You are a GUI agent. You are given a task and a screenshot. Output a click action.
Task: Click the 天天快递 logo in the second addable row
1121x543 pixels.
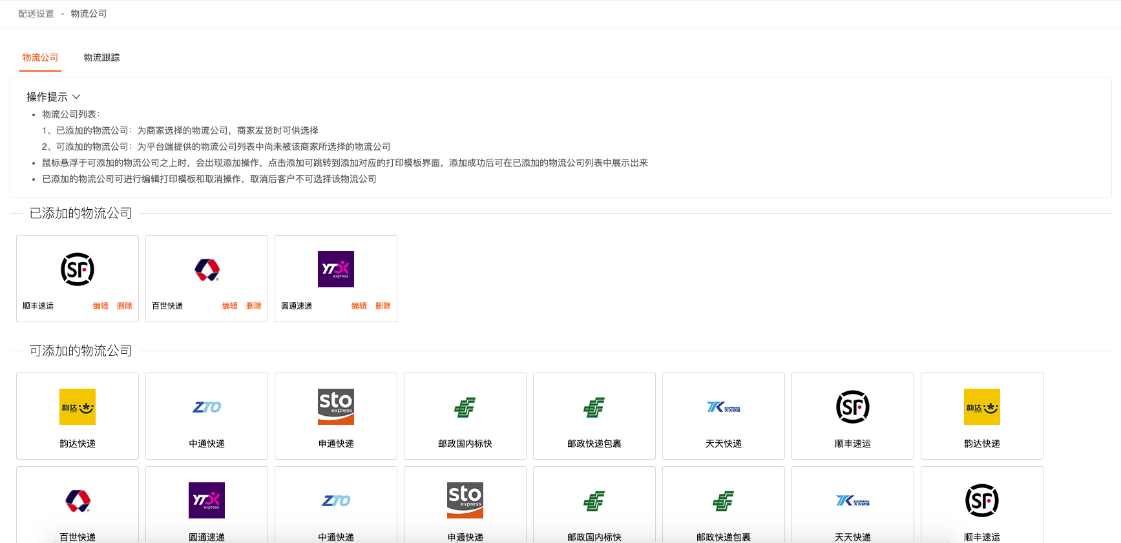(x=853, y=500)
